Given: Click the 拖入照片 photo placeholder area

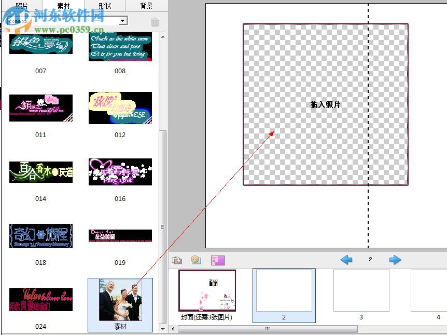Looking at the screenshot, I should tap(325, 104).
